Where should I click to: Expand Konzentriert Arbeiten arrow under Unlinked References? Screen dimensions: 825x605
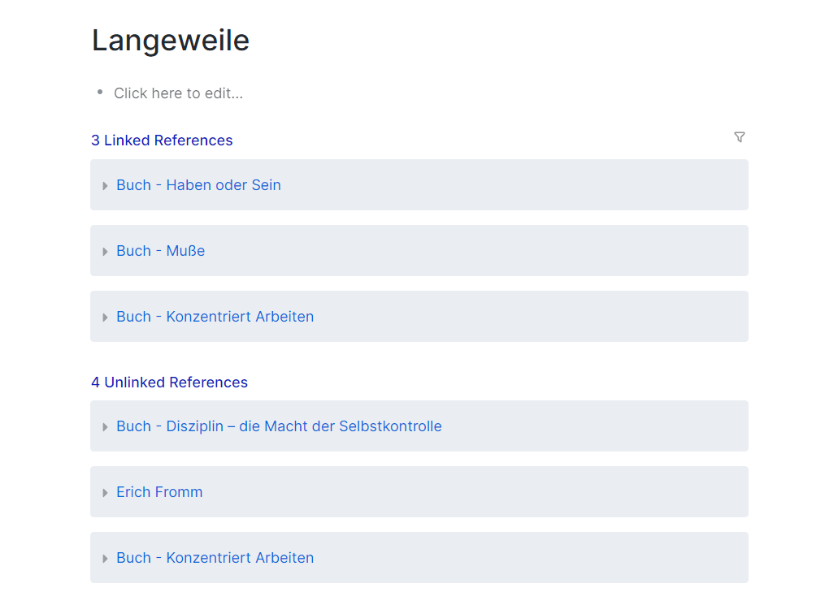click(106, 559)
